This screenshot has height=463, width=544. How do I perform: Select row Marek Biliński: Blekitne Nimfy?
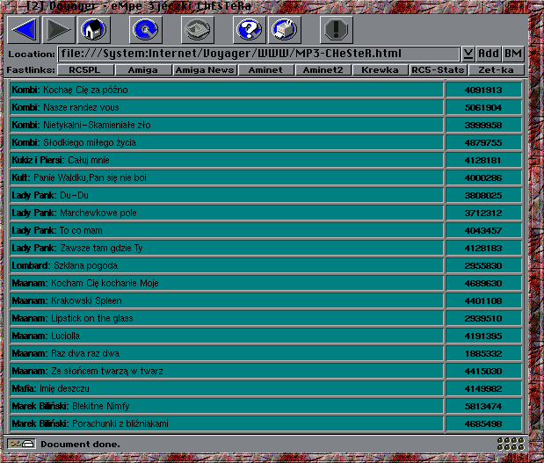[227, 406]
